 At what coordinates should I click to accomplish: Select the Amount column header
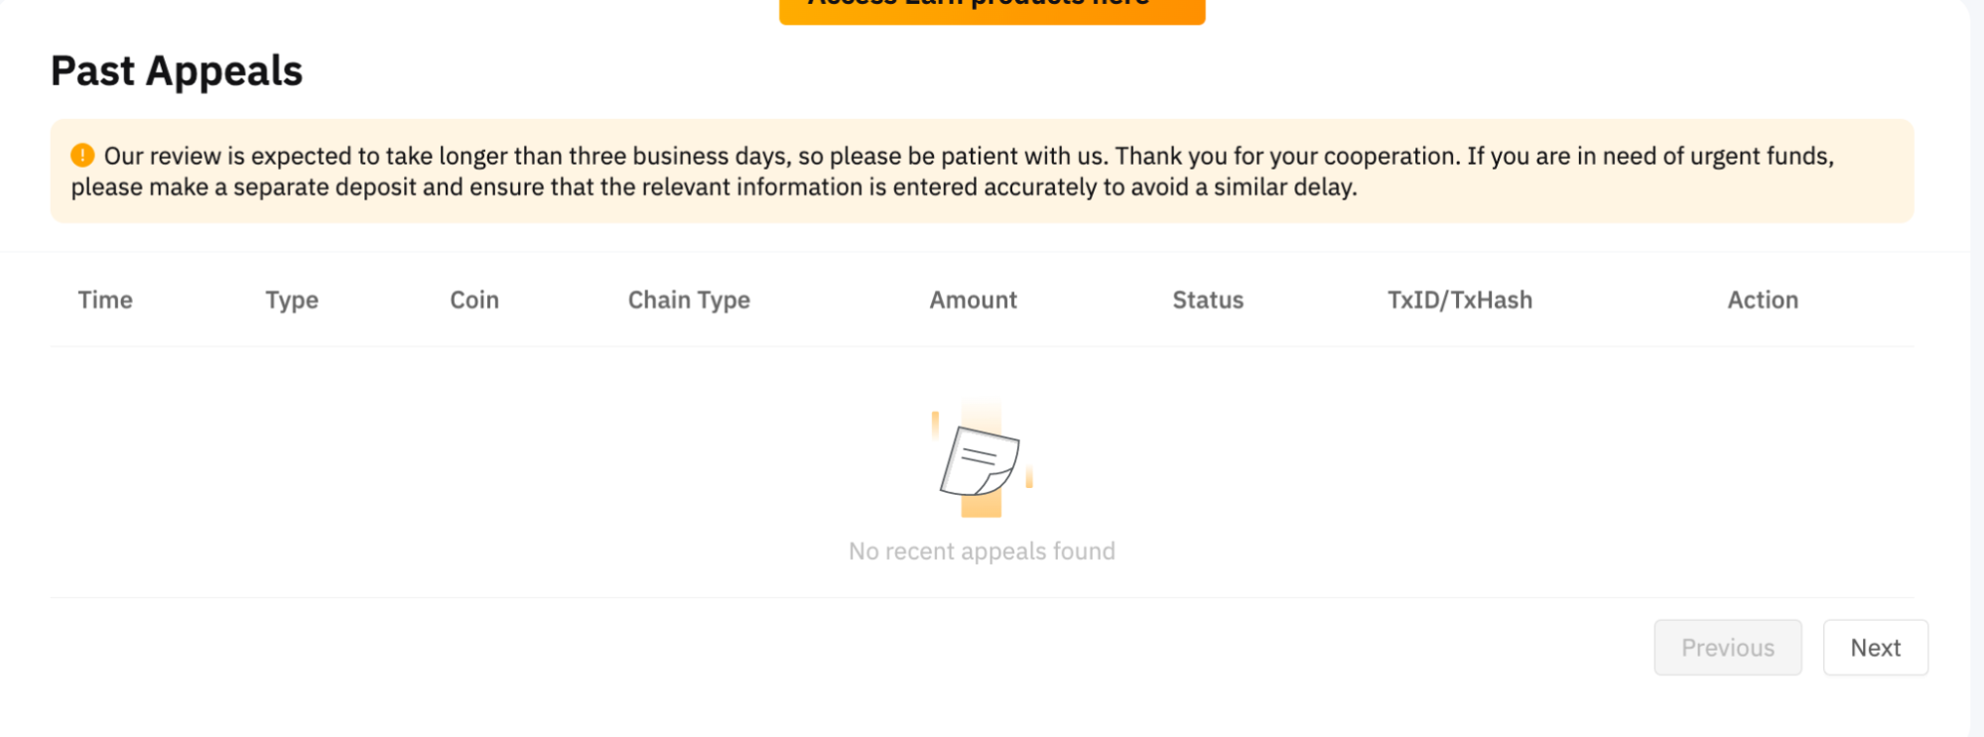pos(973,300)
